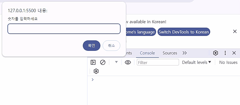Click the No Issues indicator
Viewport: 240px width, 105px height.
pyautogui.click(x=228, y=62)
